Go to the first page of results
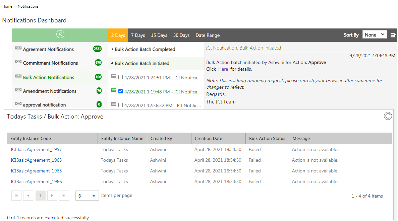 click(x=16, y=196)
